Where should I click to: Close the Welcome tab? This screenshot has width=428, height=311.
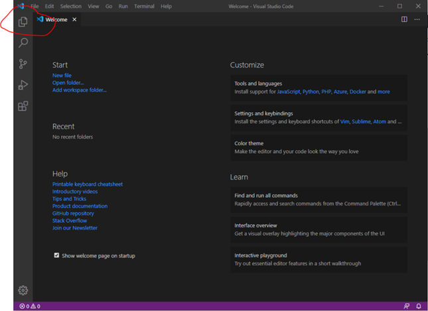(74, 19)
